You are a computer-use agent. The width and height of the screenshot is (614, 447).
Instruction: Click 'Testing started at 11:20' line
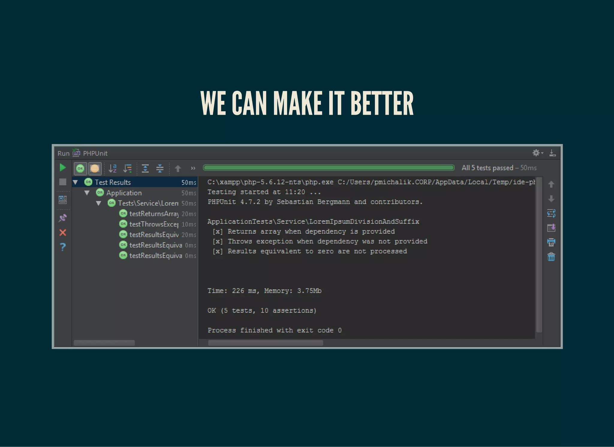click(x=264, y=192)
